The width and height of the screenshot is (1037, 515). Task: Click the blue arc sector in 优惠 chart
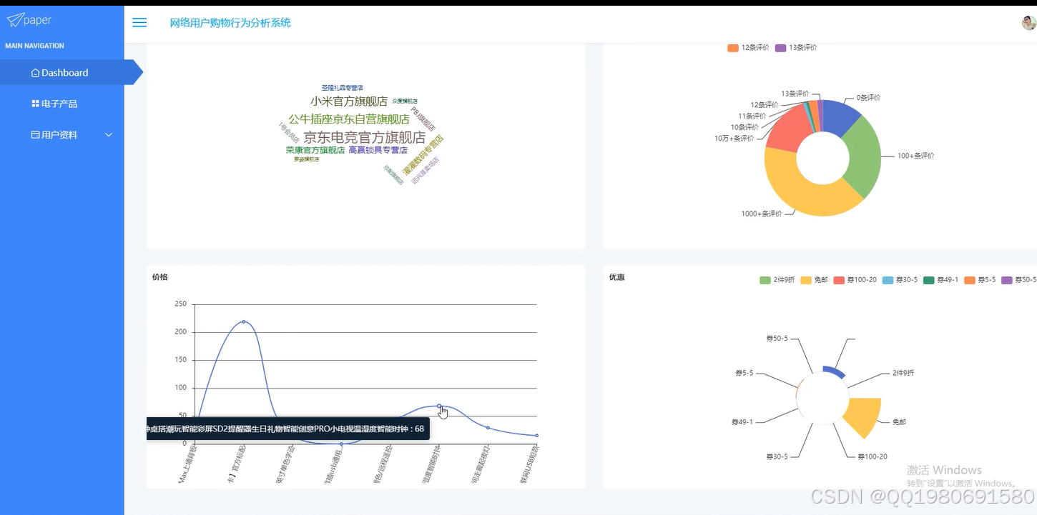(833, 371)
